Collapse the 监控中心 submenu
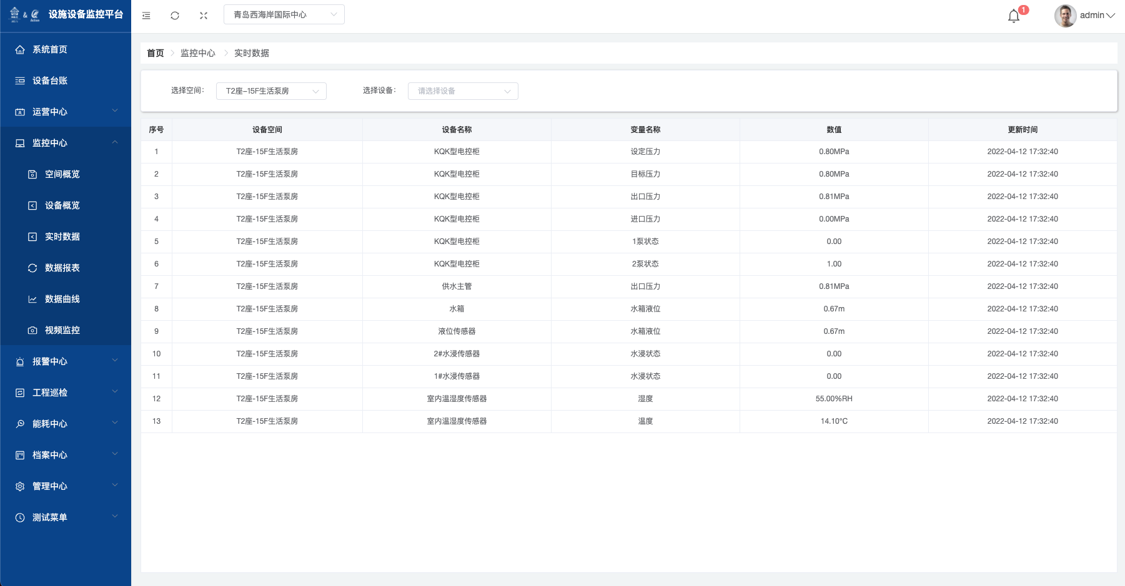The image size is (1125, 586). coord(115,142)
